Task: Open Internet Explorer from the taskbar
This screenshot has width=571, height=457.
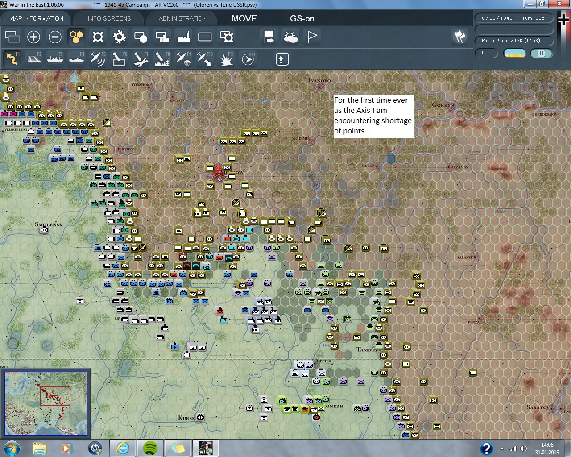Action: point(123,448)
